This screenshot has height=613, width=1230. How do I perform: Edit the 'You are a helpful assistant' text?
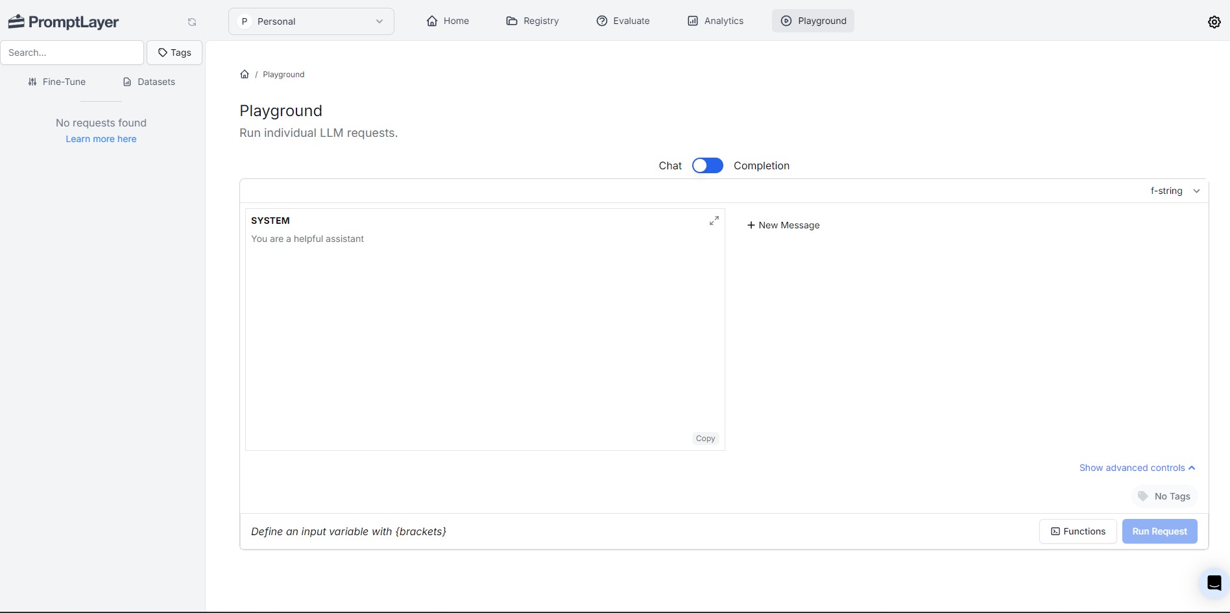307,239
